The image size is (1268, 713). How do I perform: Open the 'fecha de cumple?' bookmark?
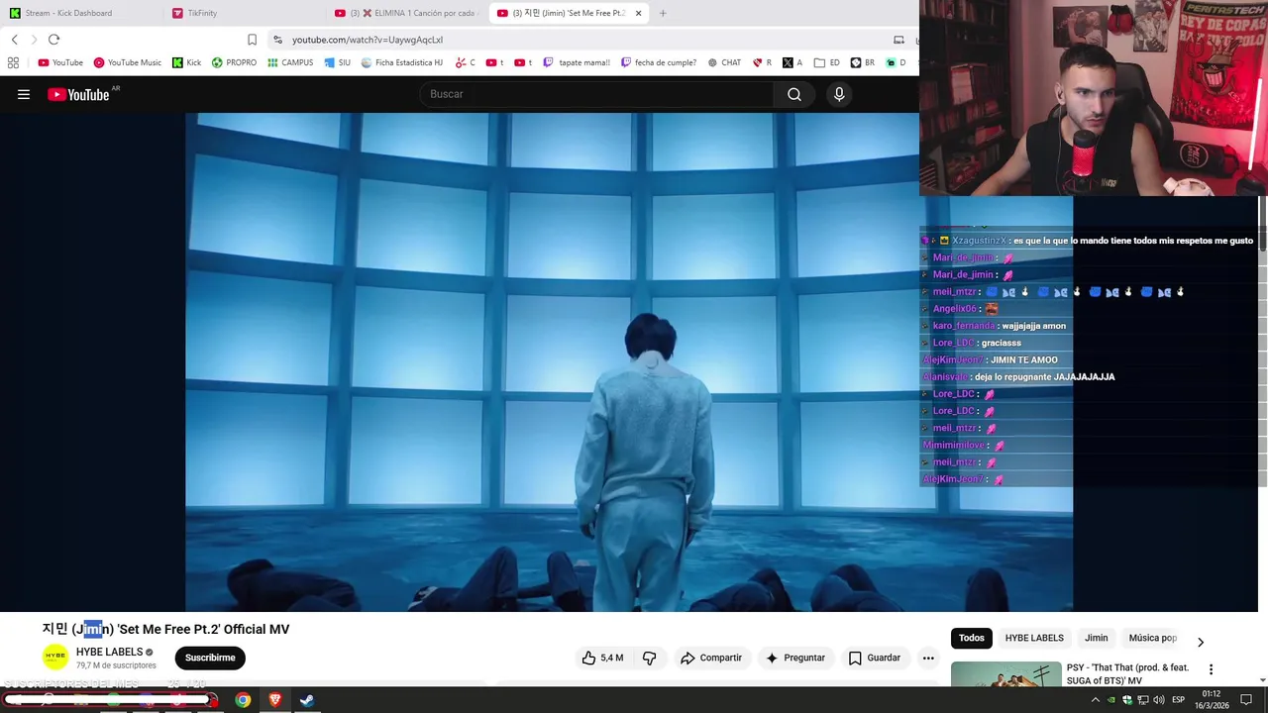pos(659,62)
